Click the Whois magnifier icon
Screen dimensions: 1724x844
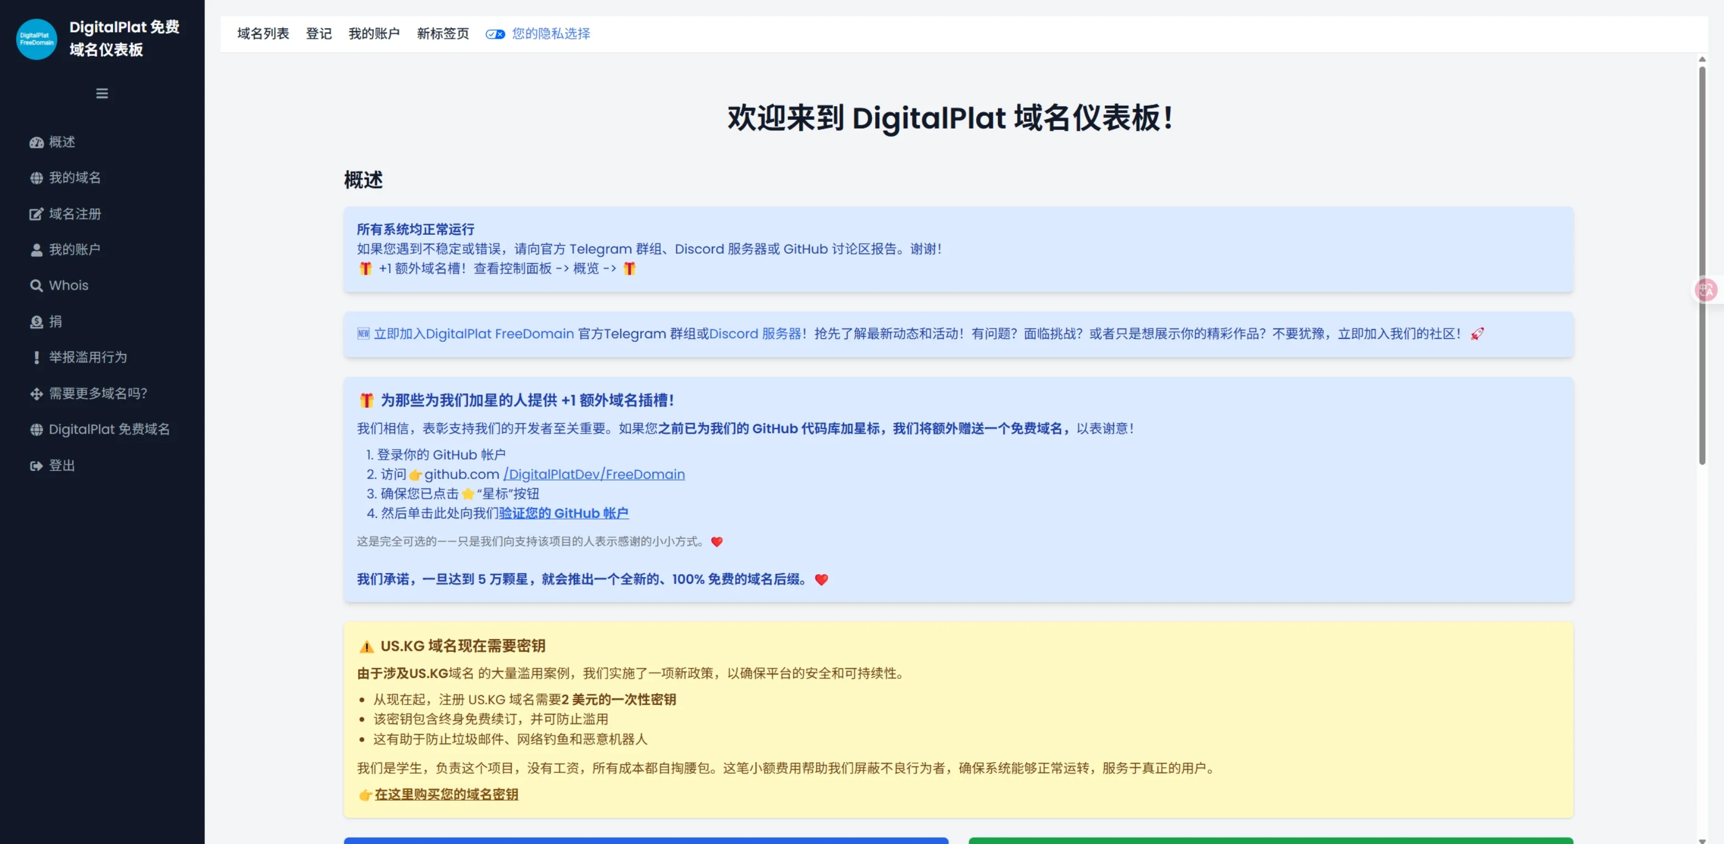pyautogui.click(x=36, y=286)
